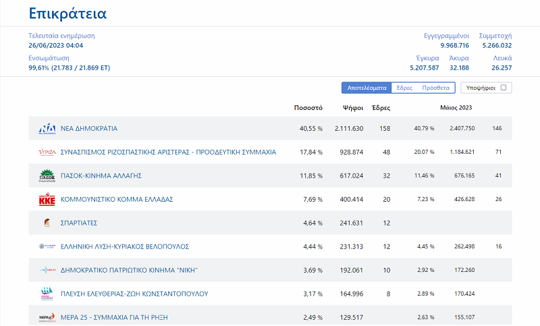Click the Συμμετοχή label

coord(495,36)
